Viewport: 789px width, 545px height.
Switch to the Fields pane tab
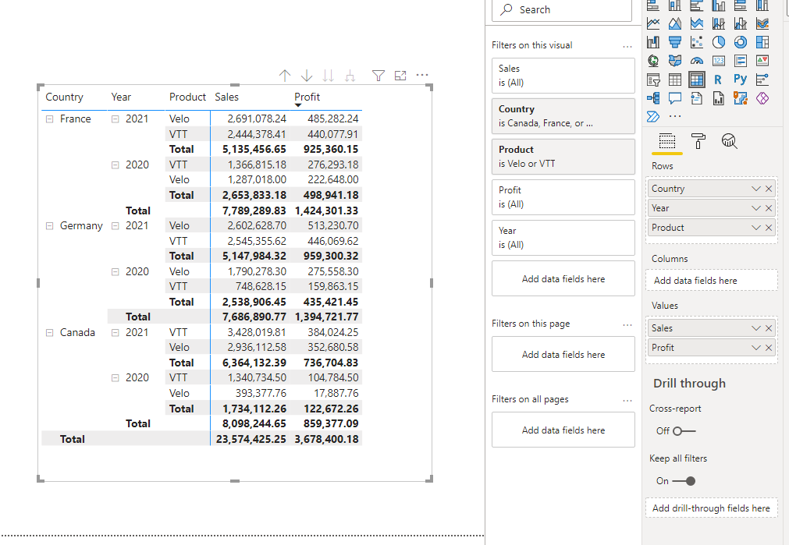click(667, 142)
